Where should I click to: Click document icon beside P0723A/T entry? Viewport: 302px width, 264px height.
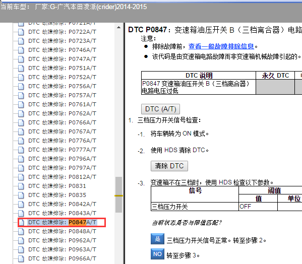tap(21, 41)
